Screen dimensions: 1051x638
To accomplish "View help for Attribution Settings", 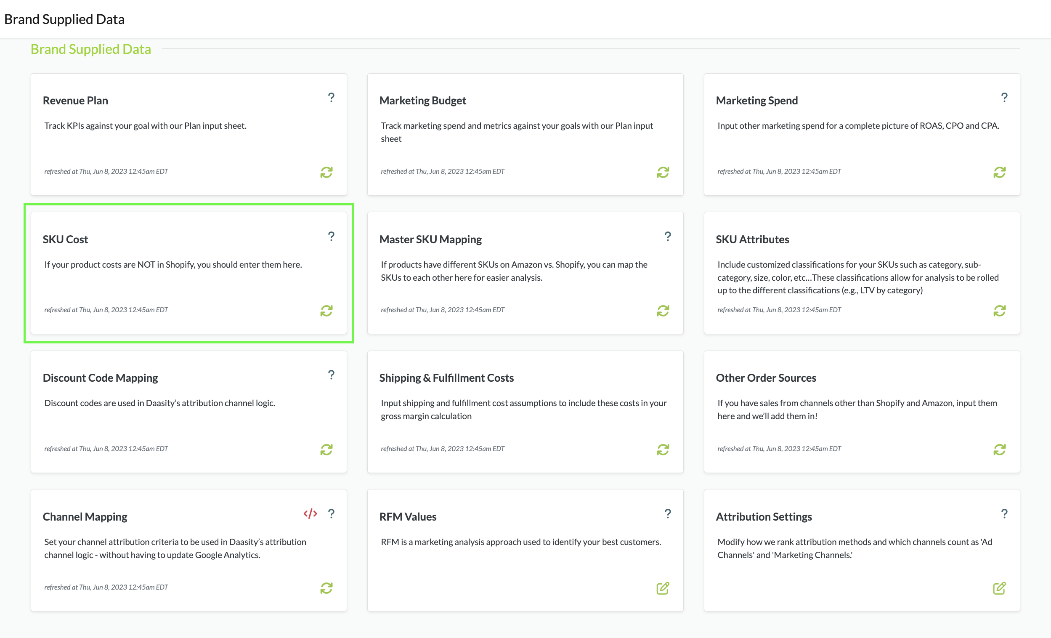I will [x=1004, y=513].
